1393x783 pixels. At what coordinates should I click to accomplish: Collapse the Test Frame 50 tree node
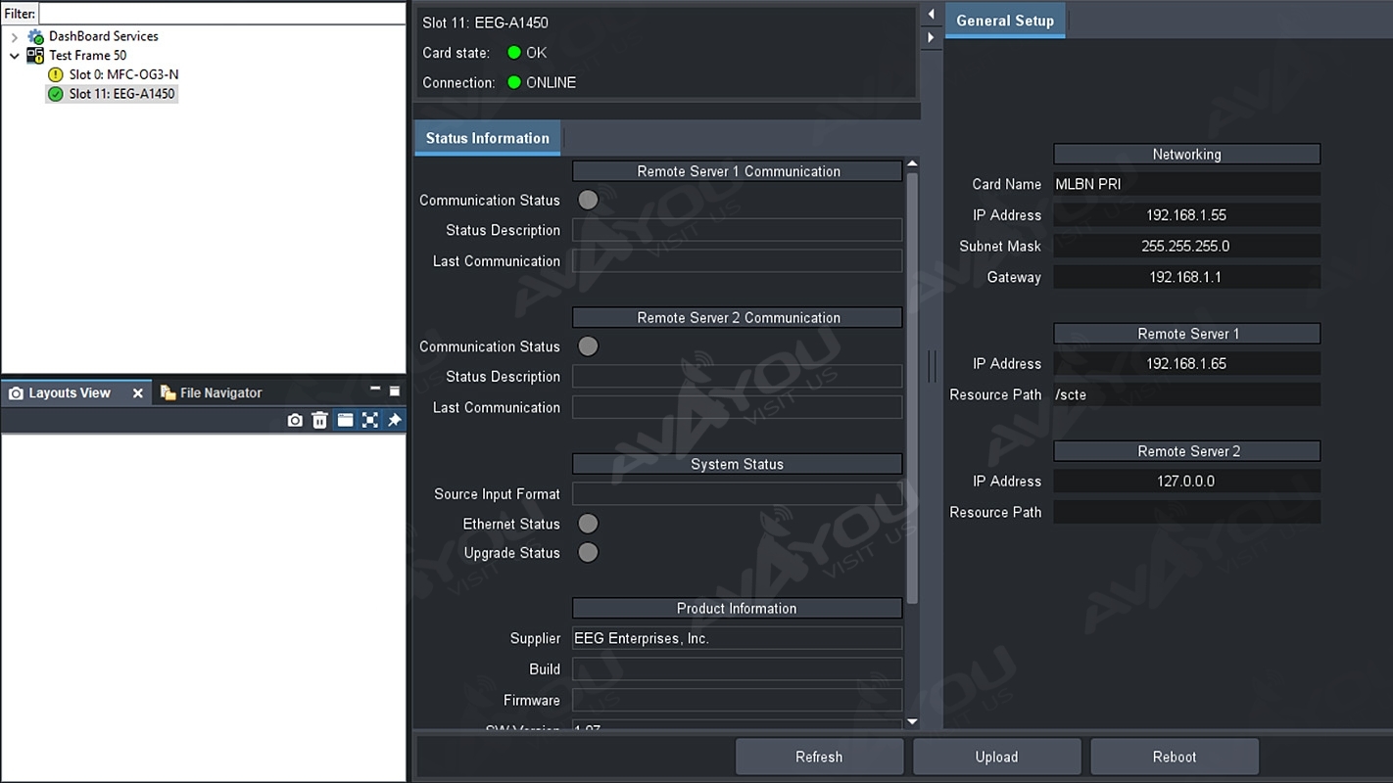(x=14, y=56)
